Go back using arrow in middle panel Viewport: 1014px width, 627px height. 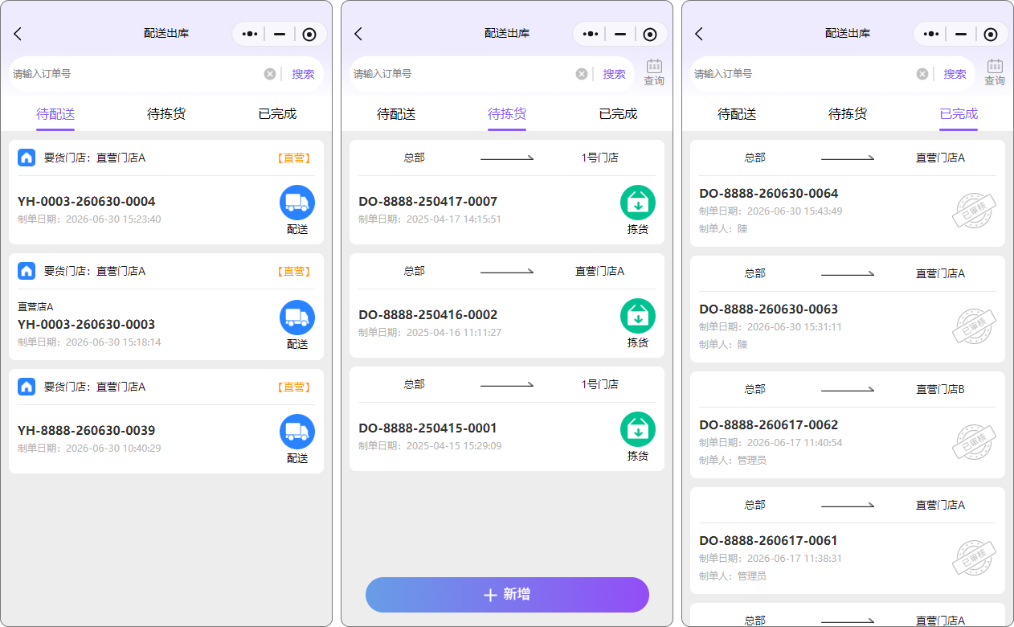pyautogui.click(x=358, y=34)
